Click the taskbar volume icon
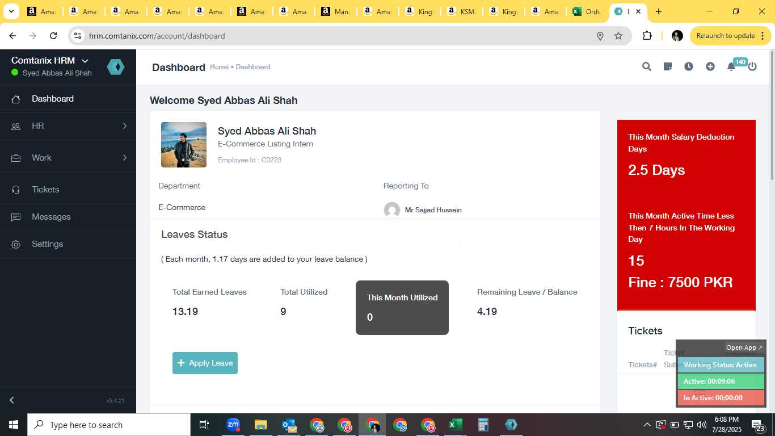 coord(702,425)
